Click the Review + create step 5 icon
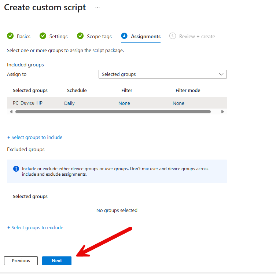The height and width of the screenshot is (274, 276). tap(172, 36)
